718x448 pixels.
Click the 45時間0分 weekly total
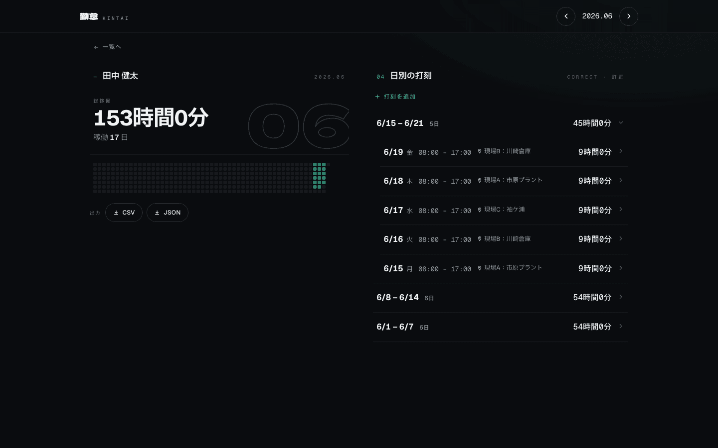(x=592, y=123)
